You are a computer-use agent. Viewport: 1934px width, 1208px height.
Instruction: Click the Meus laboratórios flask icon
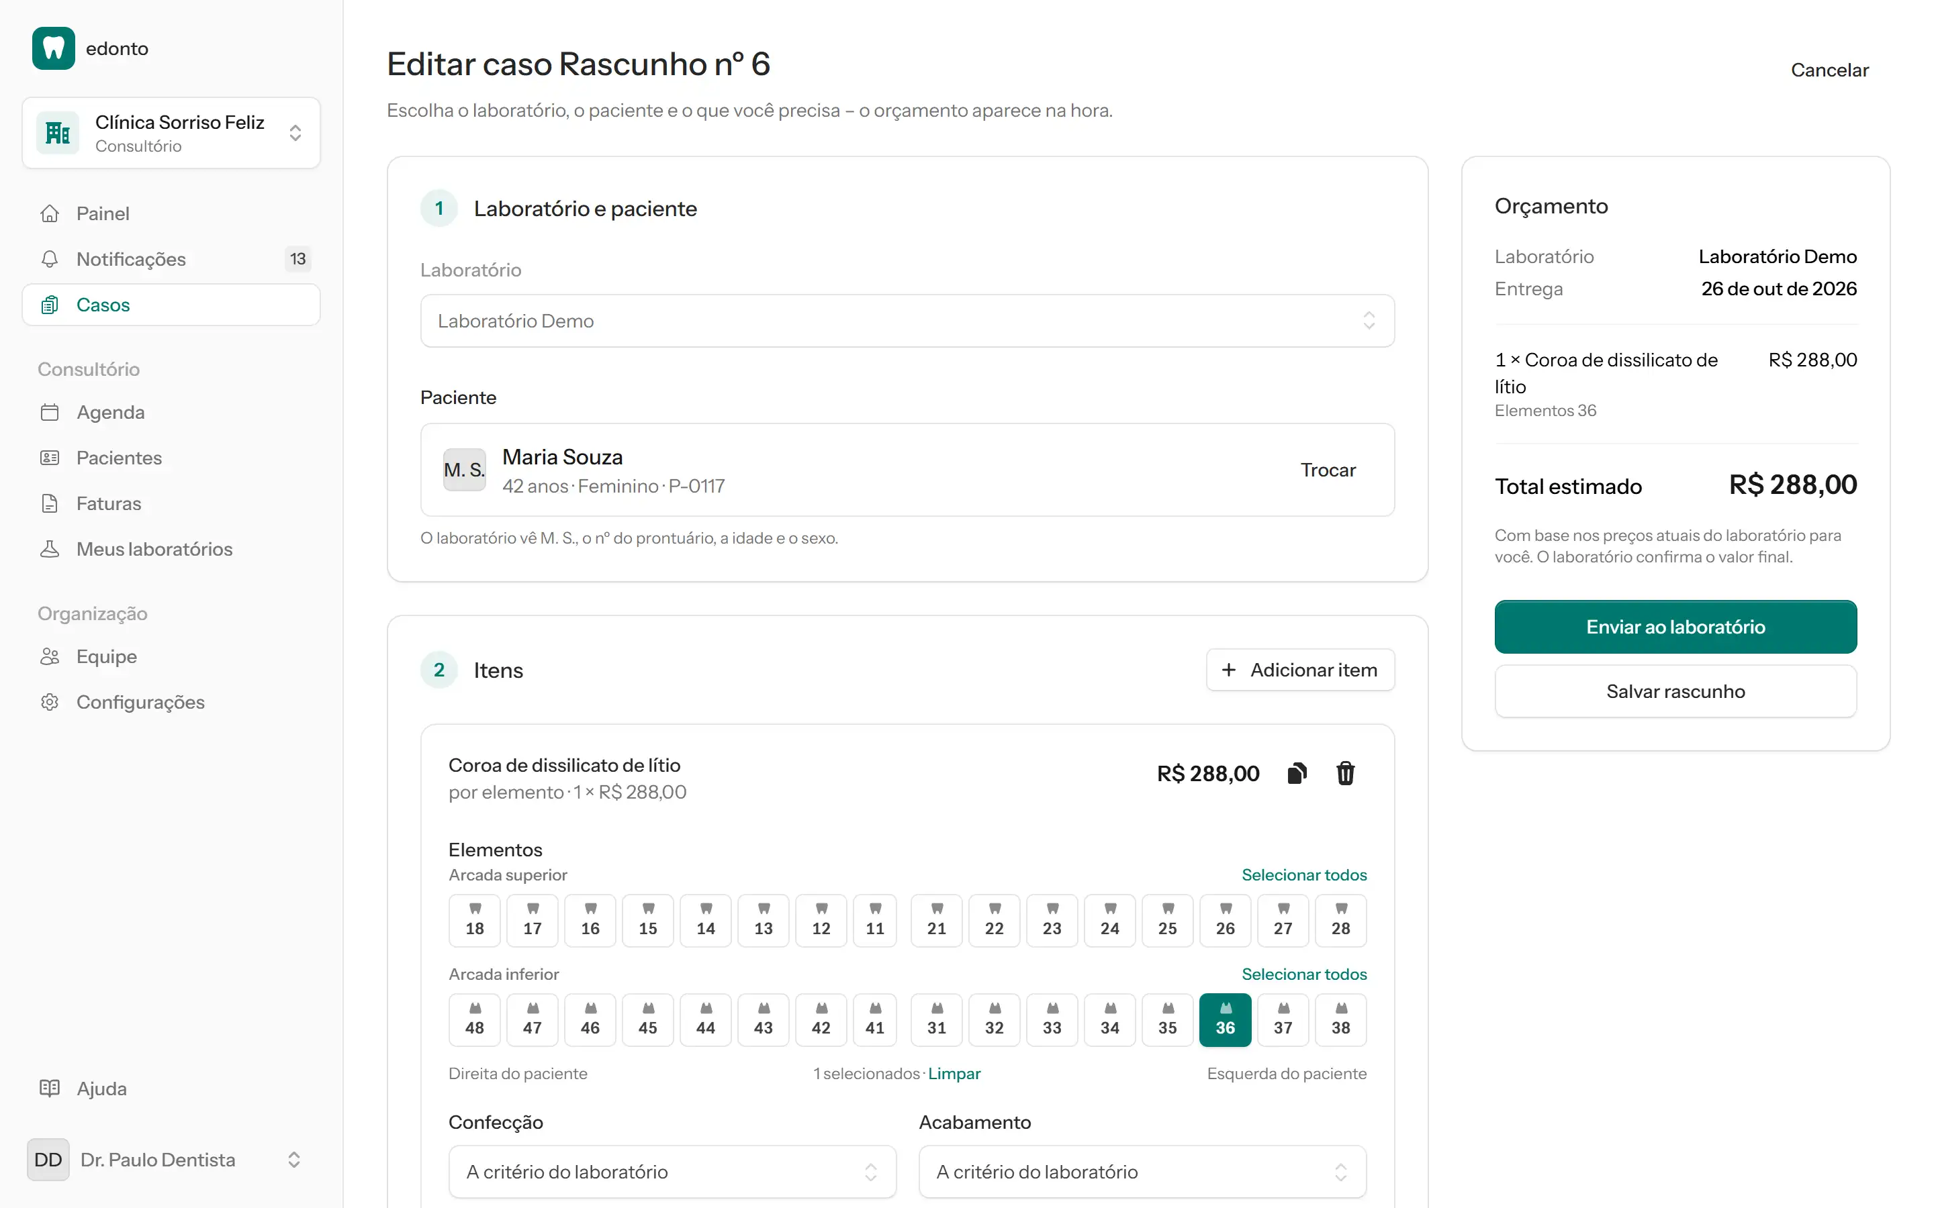(50, 549)
